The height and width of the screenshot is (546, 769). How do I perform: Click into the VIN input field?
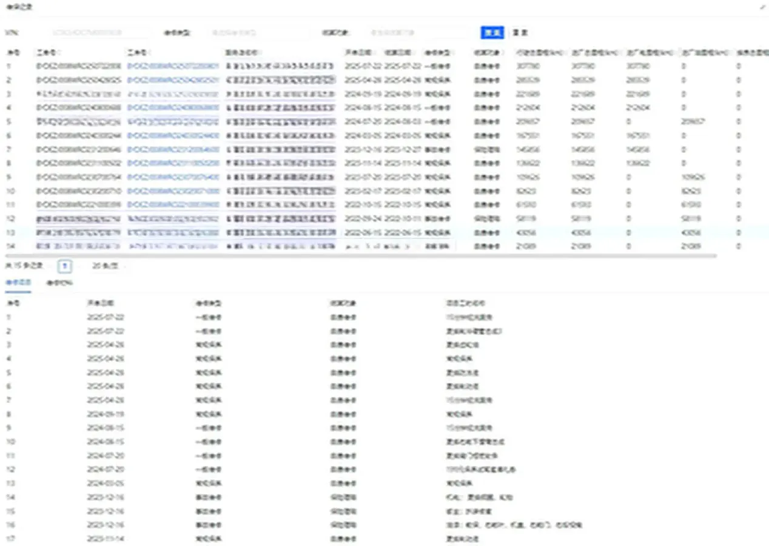(97, 33)
